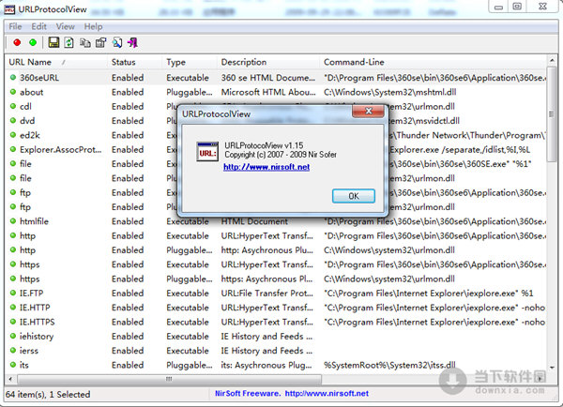563x407 pixels.
Task: Close the About URLProtocolView dialog
Action: click(x=369, y=112)
